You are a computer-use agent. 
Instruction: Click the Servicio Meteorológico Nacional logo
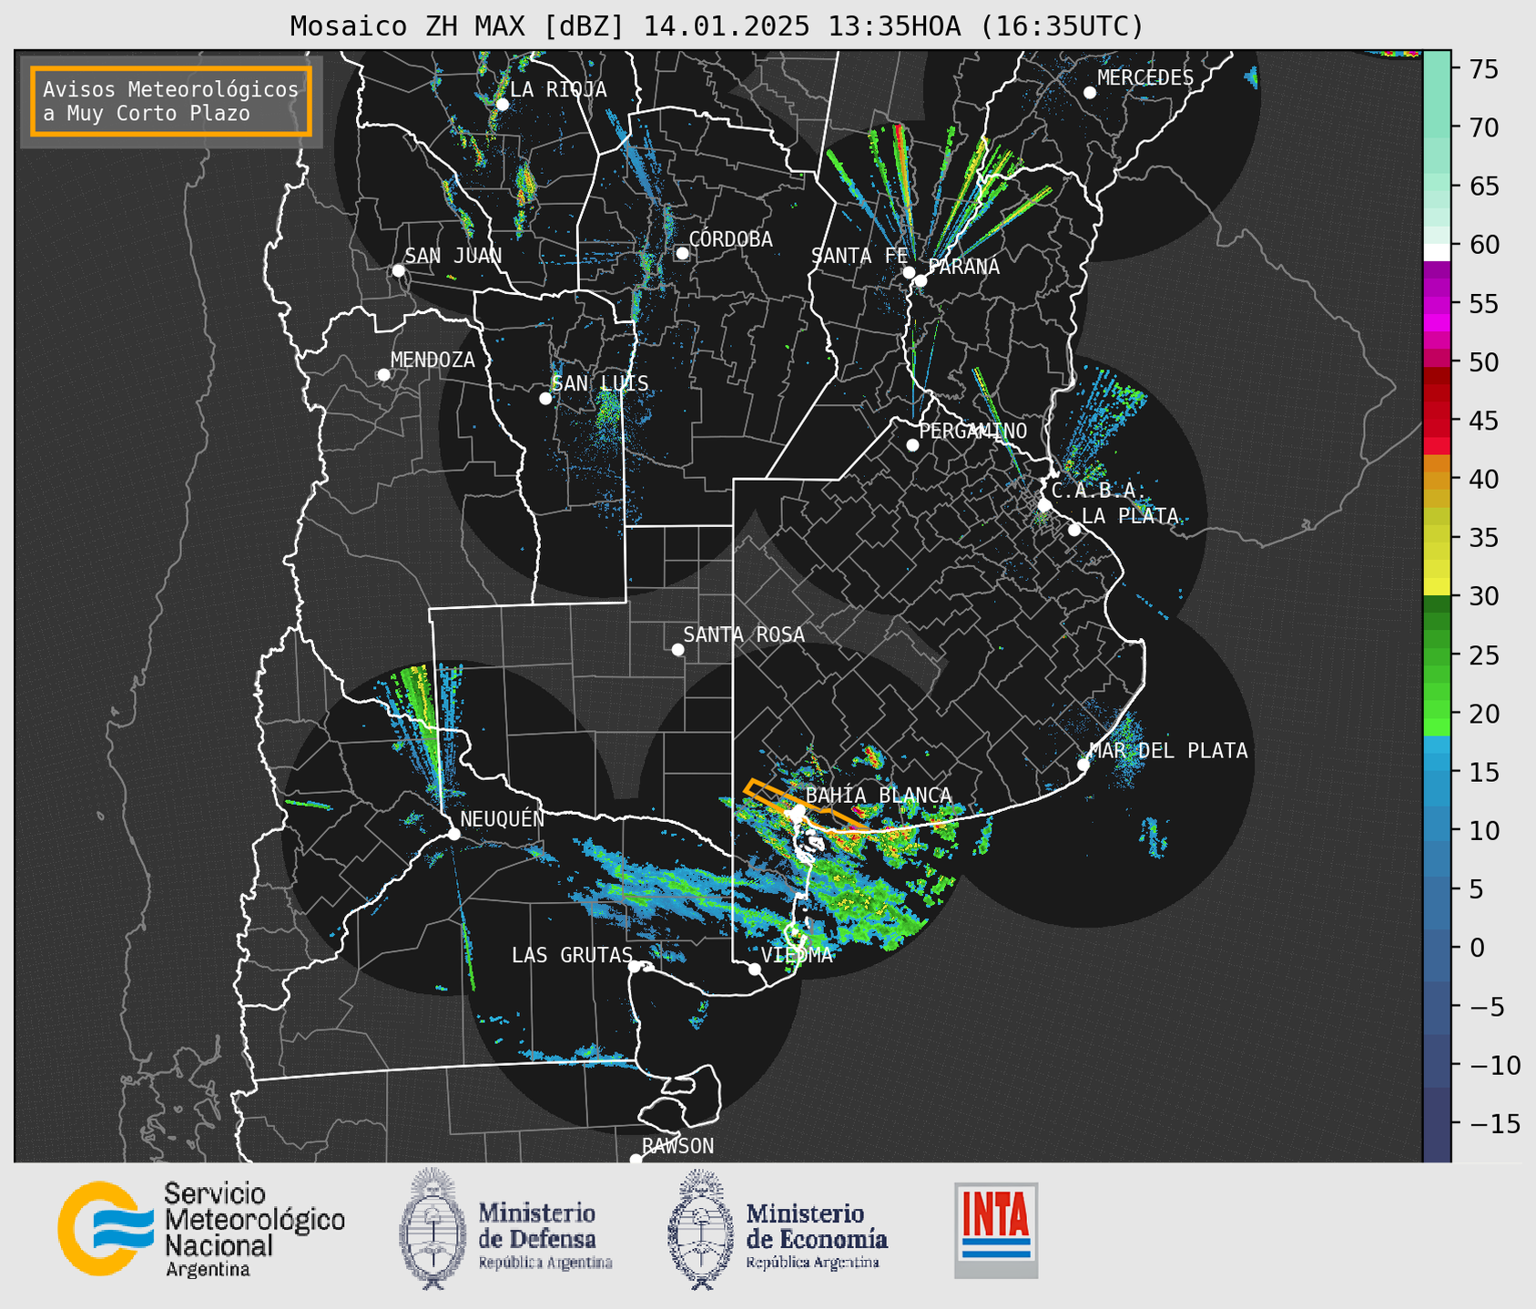tap(201, 1230)
